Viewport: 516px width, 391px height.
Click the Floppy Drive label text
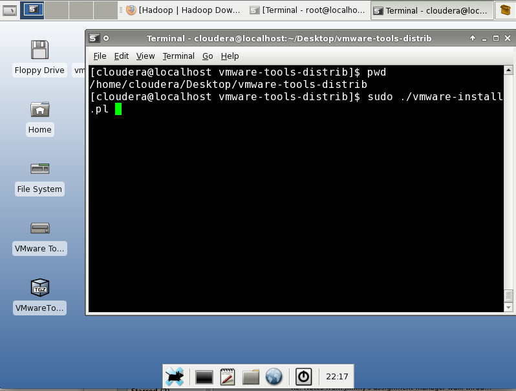tap(39, 70)
